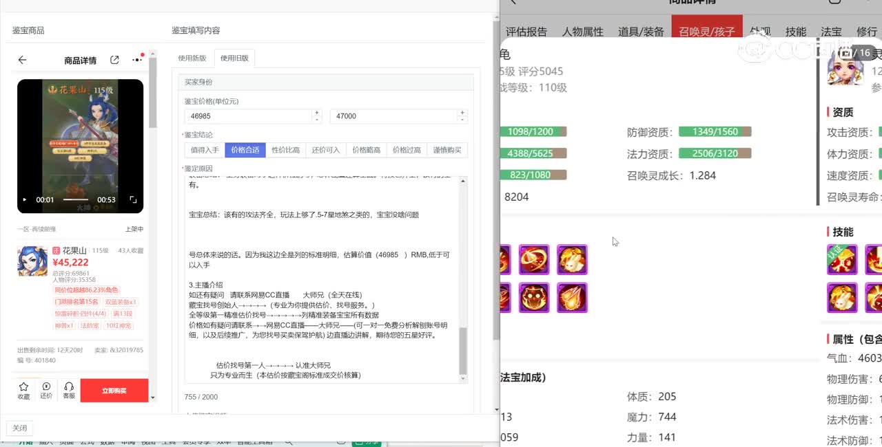Image resolution: width=882 pixels, height=447 pixels.
Task: Click the 关闭 button at bottom left
Action: coord(20,428)
